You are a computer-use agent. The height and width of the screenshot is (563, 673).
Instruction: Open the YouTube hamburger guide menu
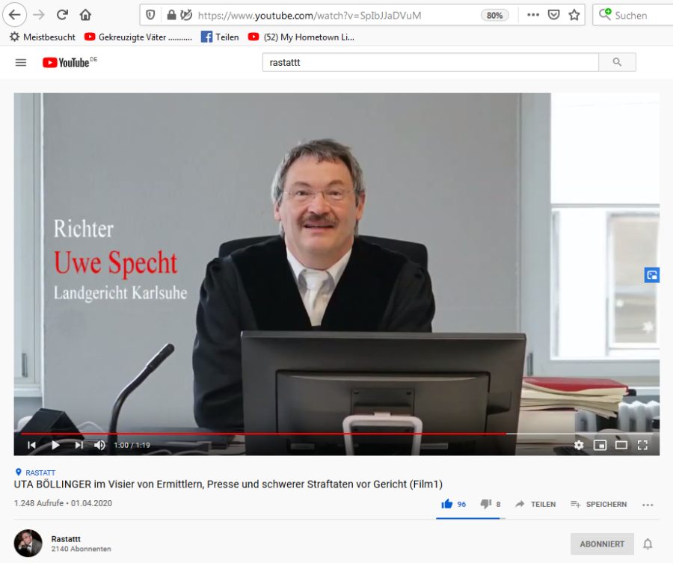click(21, 63)
